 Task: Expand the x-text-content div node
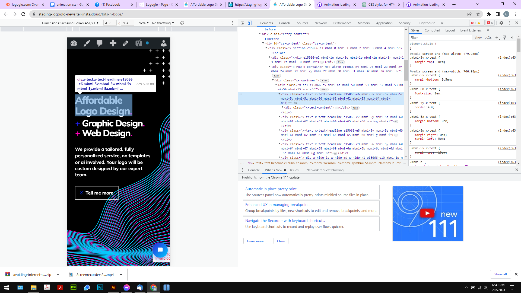pyautogui.click(x=283, y=107)
